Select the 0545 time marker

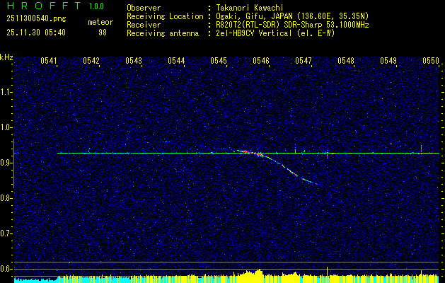coord(219,62)
